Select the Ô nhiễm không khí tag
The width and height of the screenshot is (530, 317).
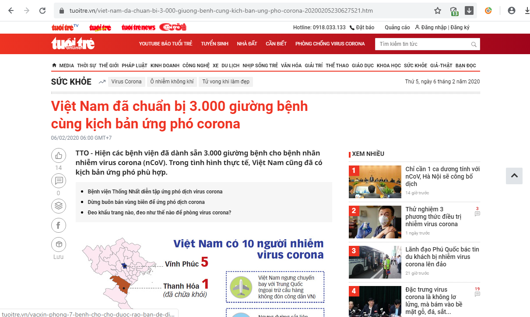point(172,82)
